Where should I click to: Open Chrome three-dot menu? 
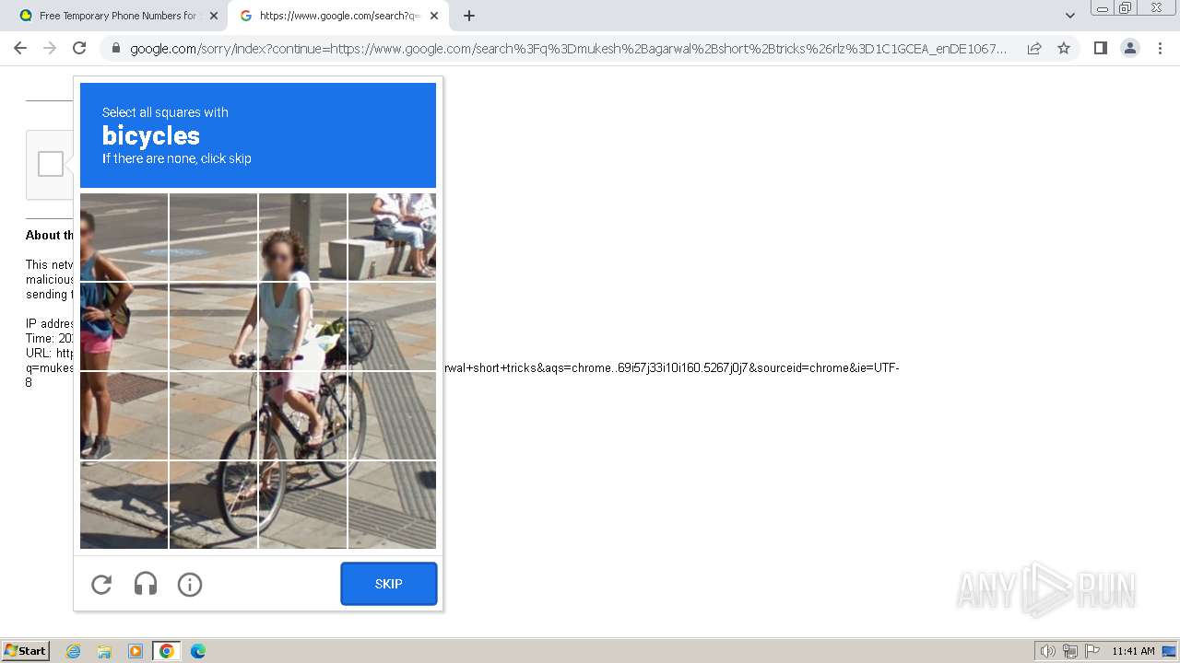click(x=1160, y=48)
